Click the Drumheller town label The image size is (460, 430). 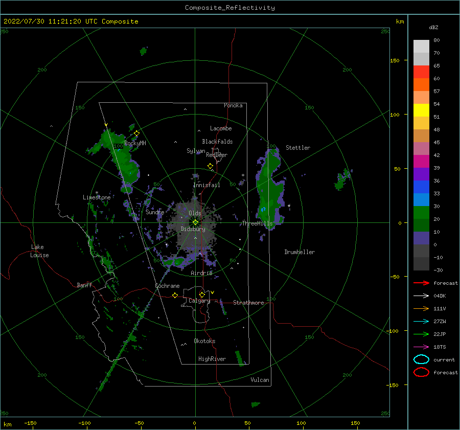(x=299, y=252)
